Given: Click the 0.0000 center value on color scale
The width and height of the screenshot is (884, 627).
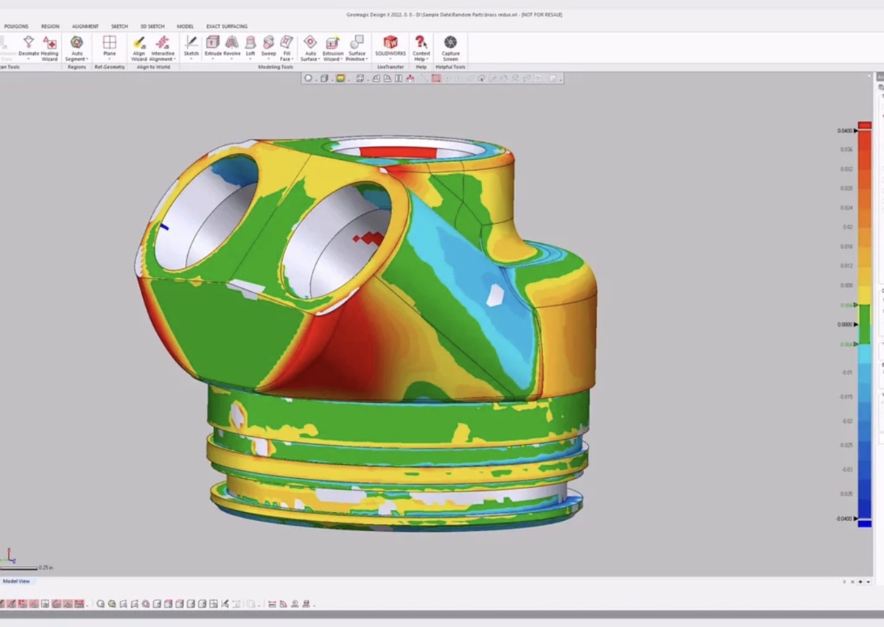Looking at the screenshot, I should [845, 324].
